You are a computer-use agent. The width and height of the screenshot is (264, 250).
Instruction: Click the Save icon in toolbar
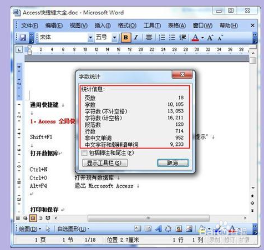(23, 38)
